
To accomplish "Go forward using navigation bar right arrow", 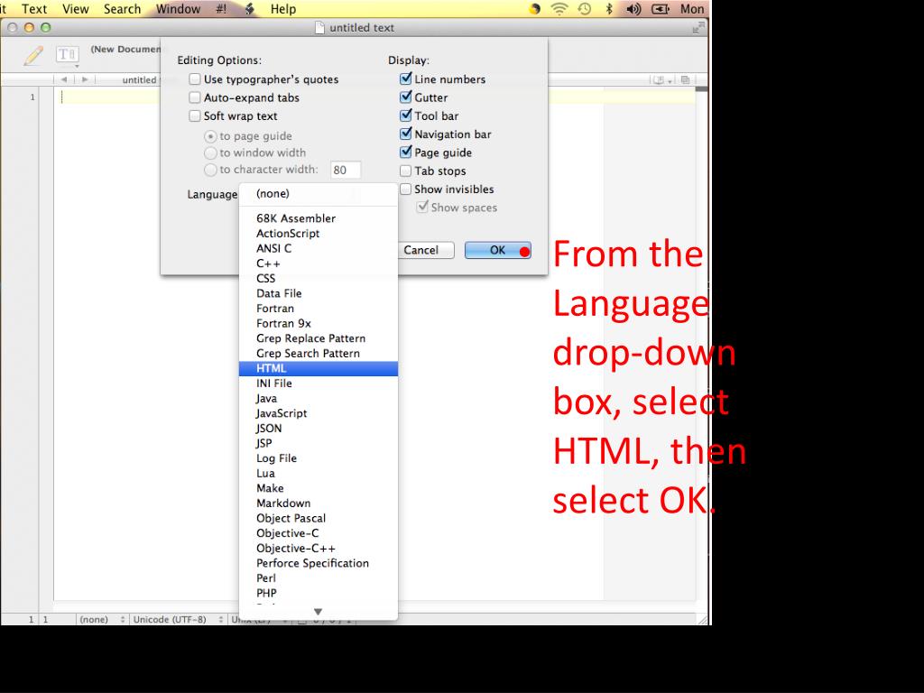I will coord(85,79).
